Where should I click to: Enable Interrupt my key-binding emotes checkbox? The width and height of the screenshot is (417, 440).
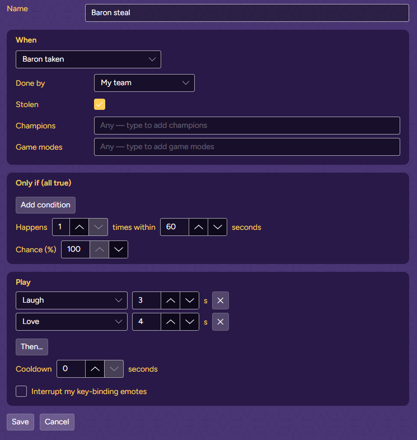tap(21, 391)
